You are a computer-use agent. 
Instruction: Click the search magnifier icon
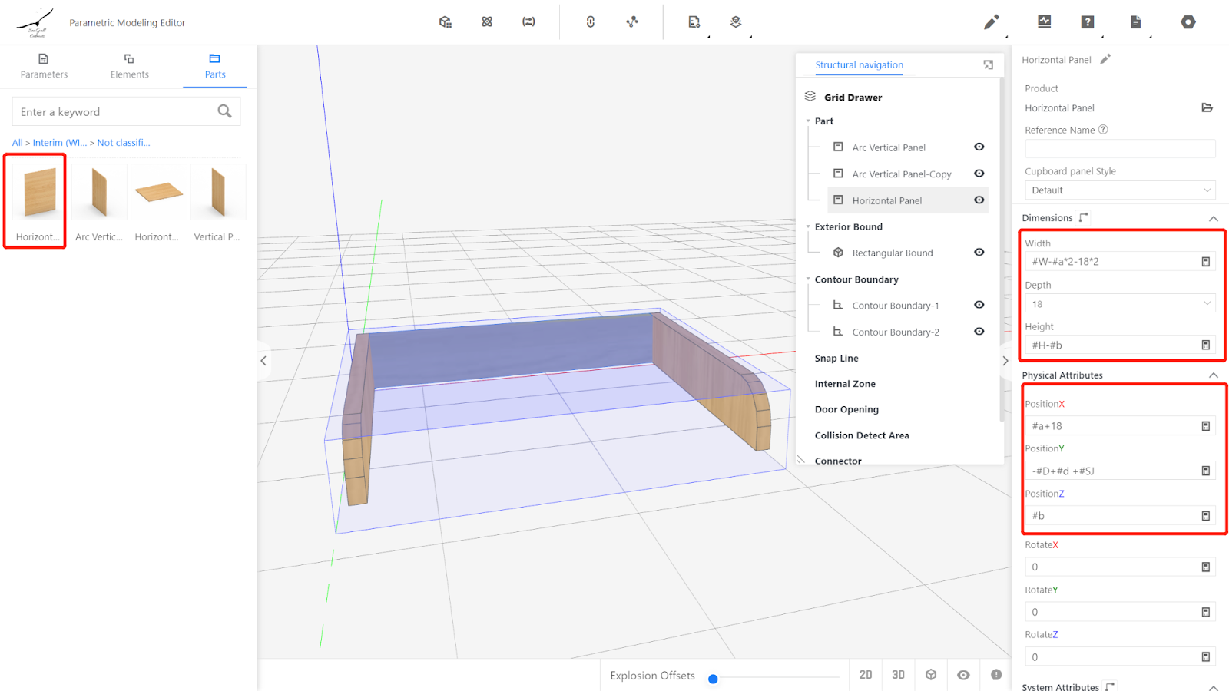[224, 111]
